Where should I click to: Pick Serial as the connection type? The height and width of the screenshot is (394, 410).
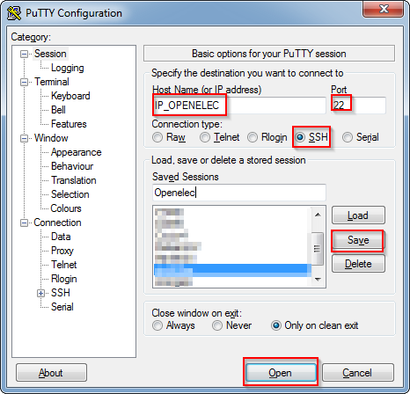click(x=348, y=137)
